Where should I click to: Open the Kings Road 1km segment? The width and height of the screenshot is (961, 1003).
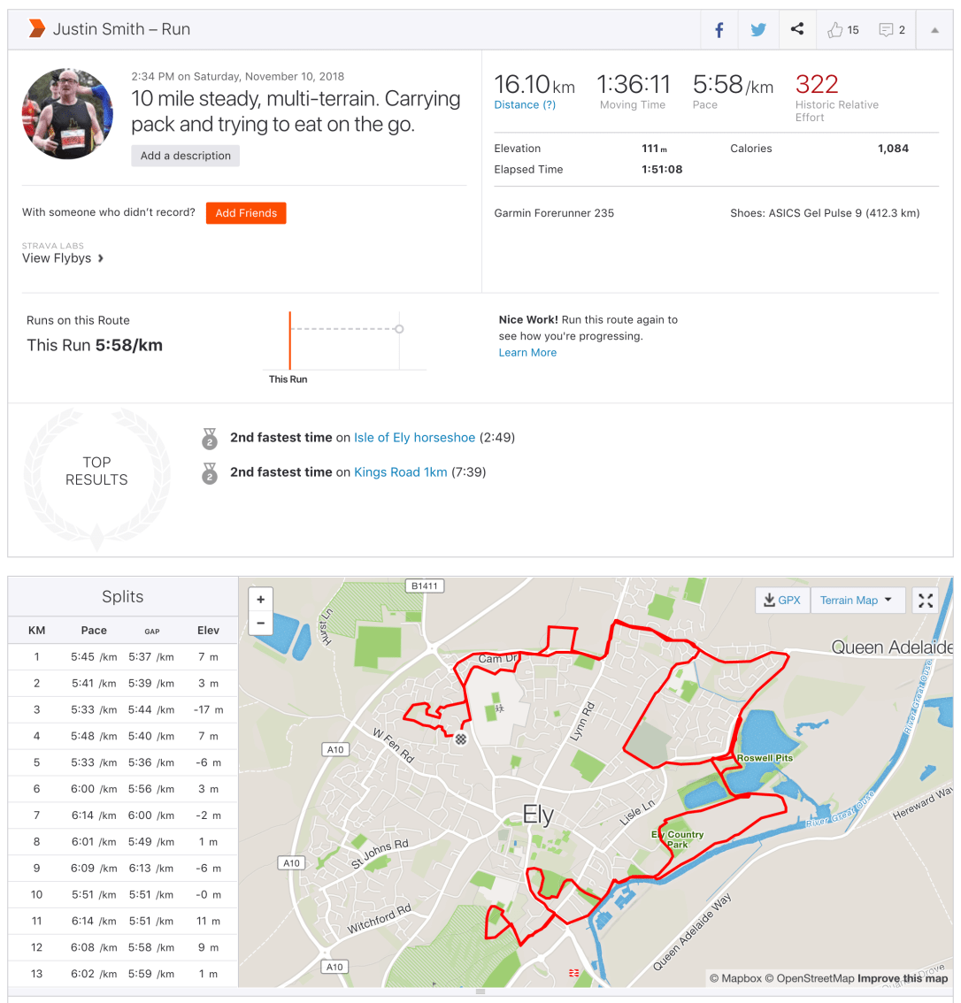(x=400, y=472)
